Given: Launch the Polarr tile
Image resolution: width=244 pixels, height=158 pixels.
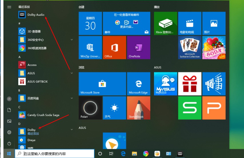Looking at the screenshot, I should (90, 108).
